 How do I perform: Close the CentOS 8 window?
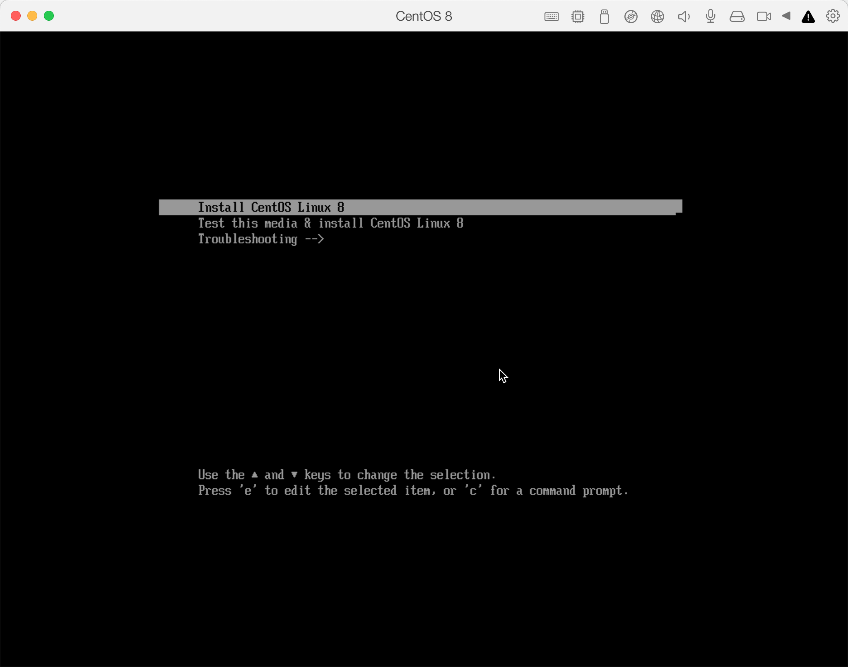[x=16, y=16]
